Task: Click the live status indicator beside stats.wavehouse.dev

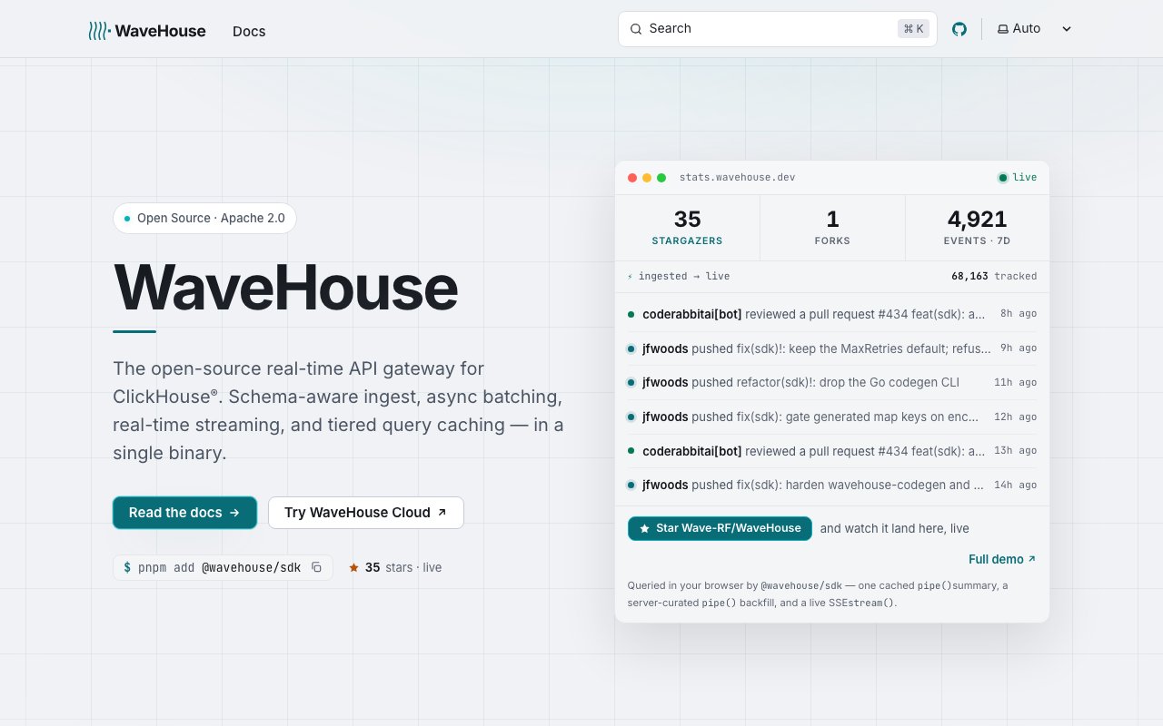Action: [1018, 177]
